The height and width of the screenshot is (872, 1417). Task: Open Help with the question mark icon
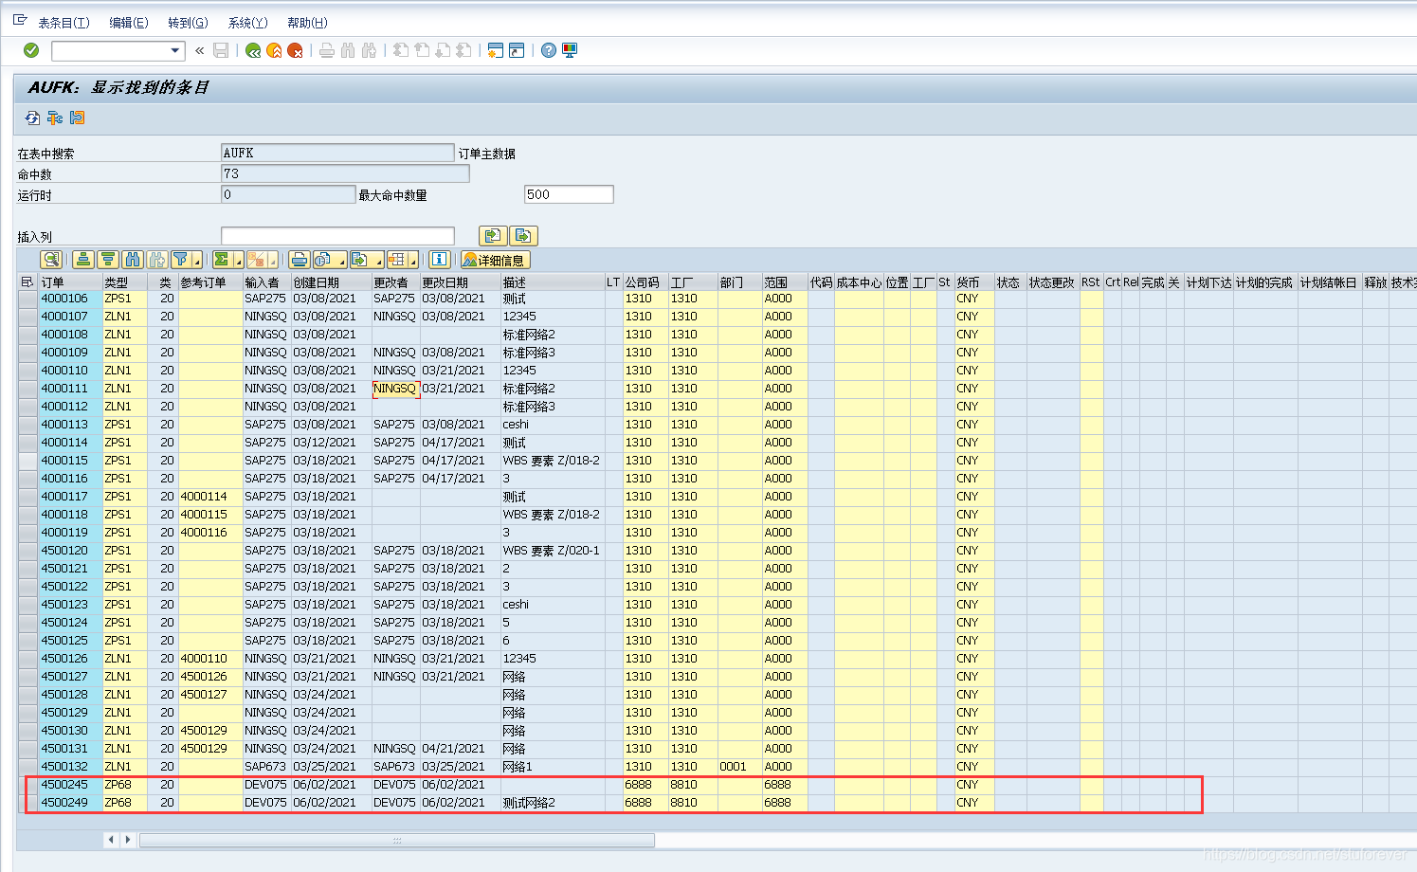click(549, 50)
